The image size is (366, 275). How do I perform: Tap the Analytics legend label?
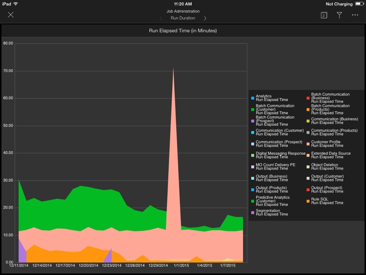(272, 98)
